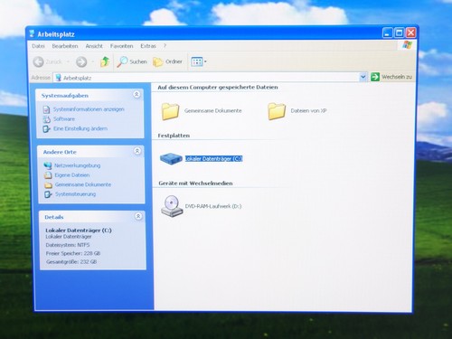Click the Windows flag logo icon
The height and width of the screenshot is (339, 452).
coord(407,45)
